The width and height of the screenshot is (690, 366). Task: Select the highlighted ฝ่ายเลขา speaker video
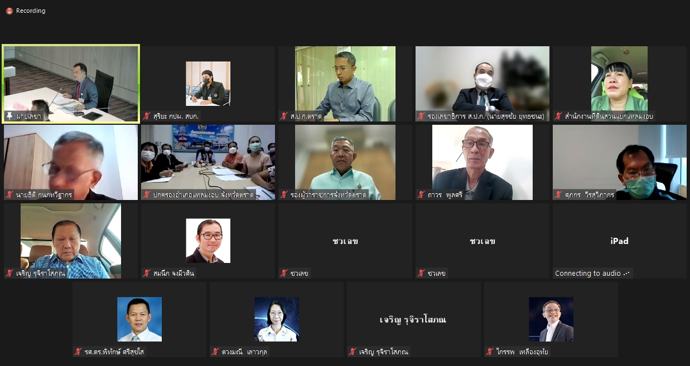71,84
